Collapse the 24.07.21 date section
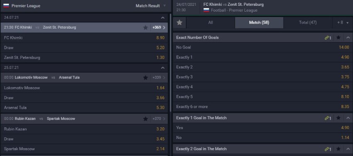Viewport: 353px width, 156px height. coord(163,17)
